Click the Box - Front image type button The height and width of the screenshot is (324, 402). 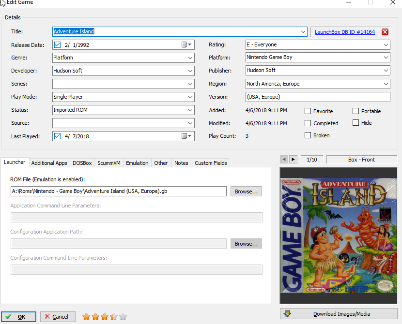tap(361, 160)
